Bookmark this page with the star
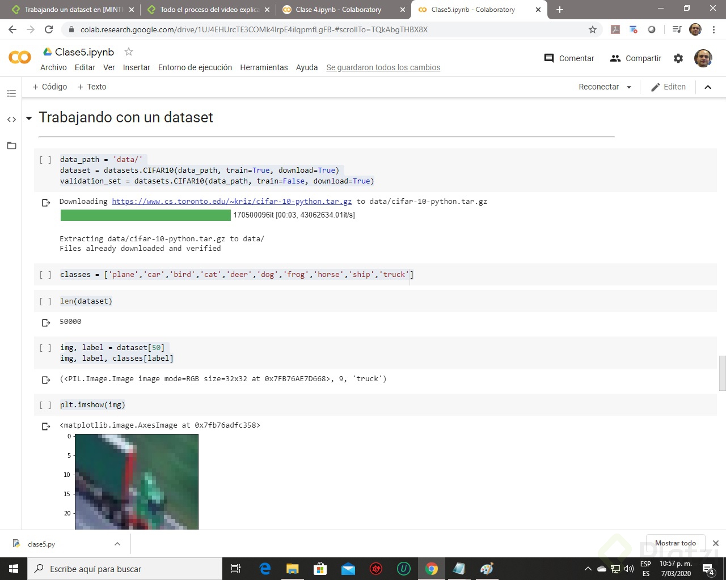Viewport: 726px width, 580px height. (x=593, y=29)
